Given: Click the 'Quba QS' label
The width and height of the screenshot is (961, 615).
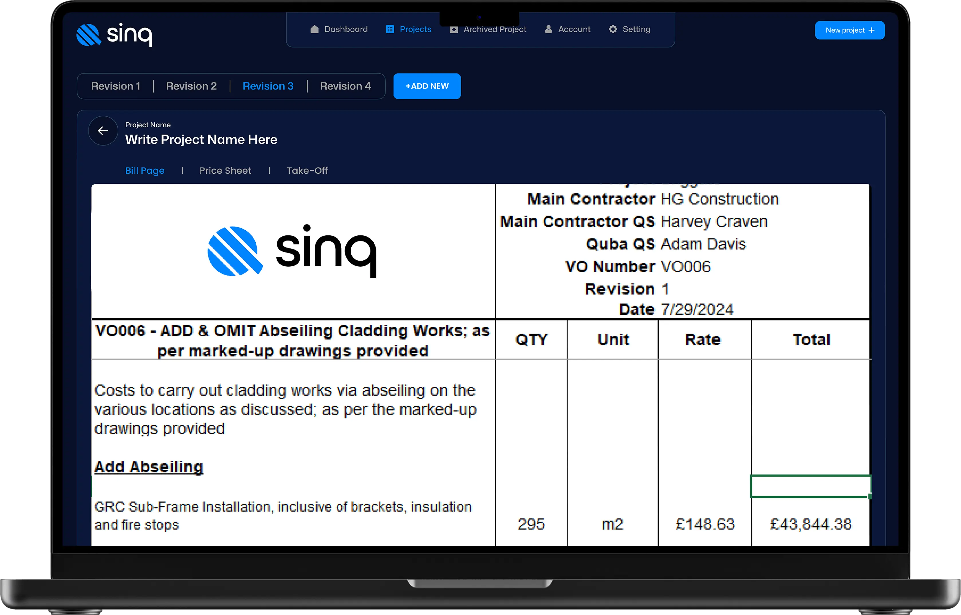Looking at the screenshot, I should coord(621,244).
